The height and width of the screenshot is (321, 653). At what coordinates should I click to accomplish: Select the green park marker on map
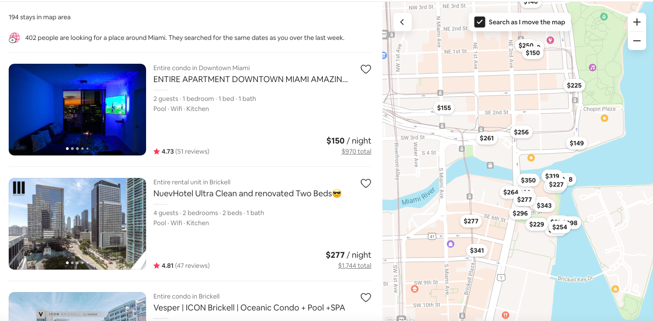click(604, 17)
